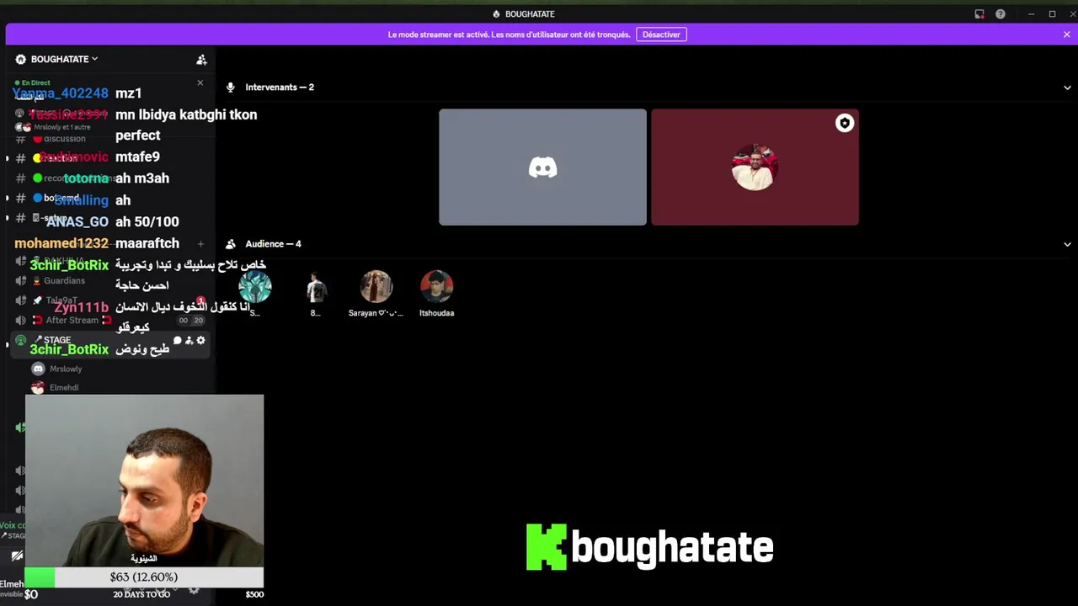Image resolution: width=1078 pixels, height=606 pixels.
Task: Open the chat bubble icon on STAGE channel
Action: [177, 340]
